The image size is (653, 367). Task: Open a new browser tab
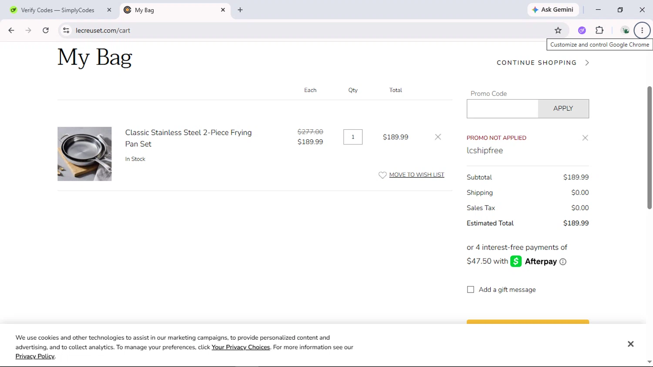pos(240,10)
